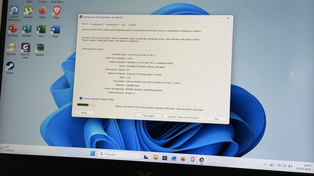Launch Foxit PDF Editor shortcut
314x176 pixels.
[x=25, y=50]
